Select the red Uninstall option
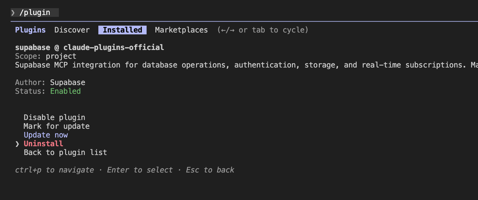478x200 pixels. [x=44, y=144]
